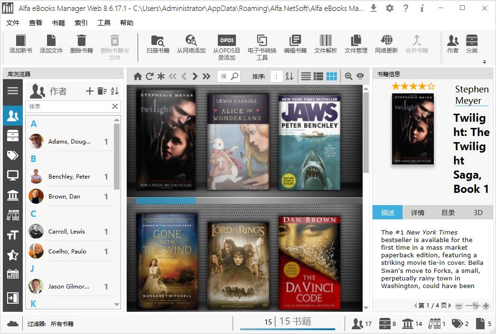This screenshot has height=334, width=496.
Task: Open the 书籍 menu
Action: 58,23
